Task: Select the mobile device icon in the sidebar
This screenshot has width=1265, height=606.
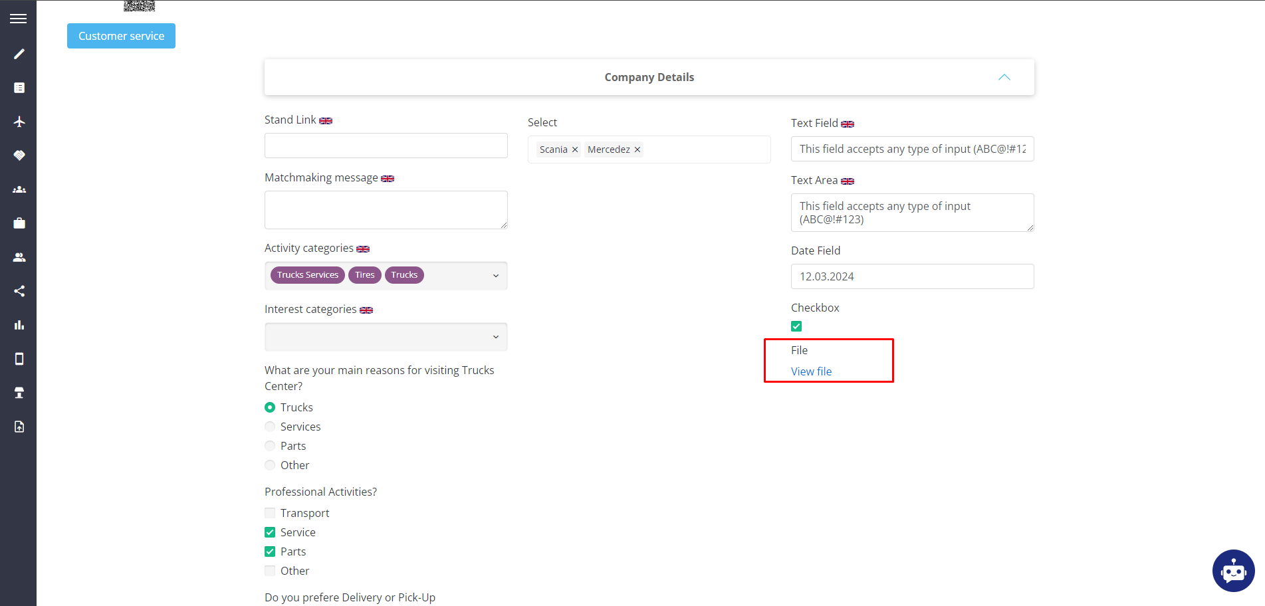Action: coord(19,358)
